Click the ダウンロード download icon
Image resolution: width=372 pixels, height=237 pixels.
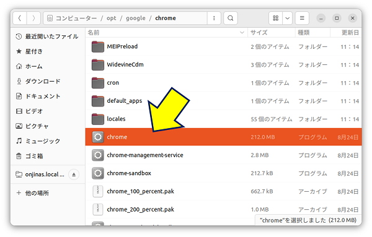coord(19,81)
